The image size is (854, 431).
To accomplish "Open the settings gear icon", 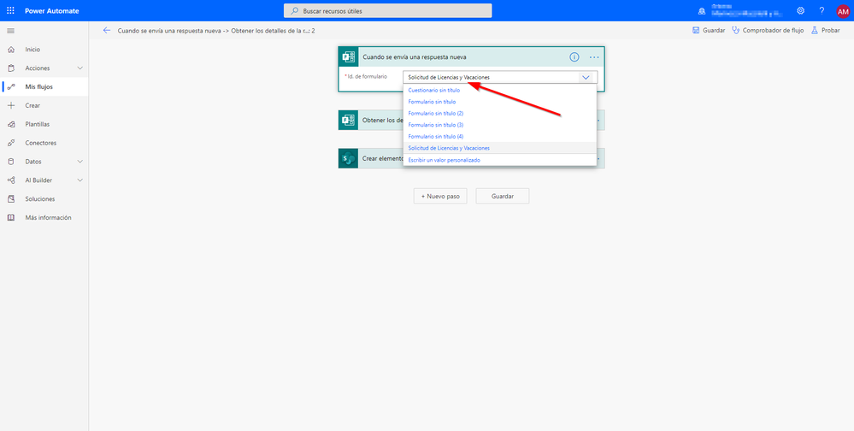I will (x=800, y=10).
